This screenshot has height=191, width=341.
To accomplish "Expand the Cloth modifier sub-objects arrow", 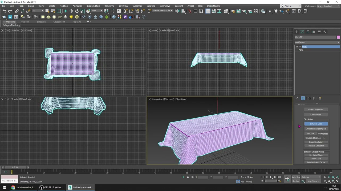I will 300,47.
